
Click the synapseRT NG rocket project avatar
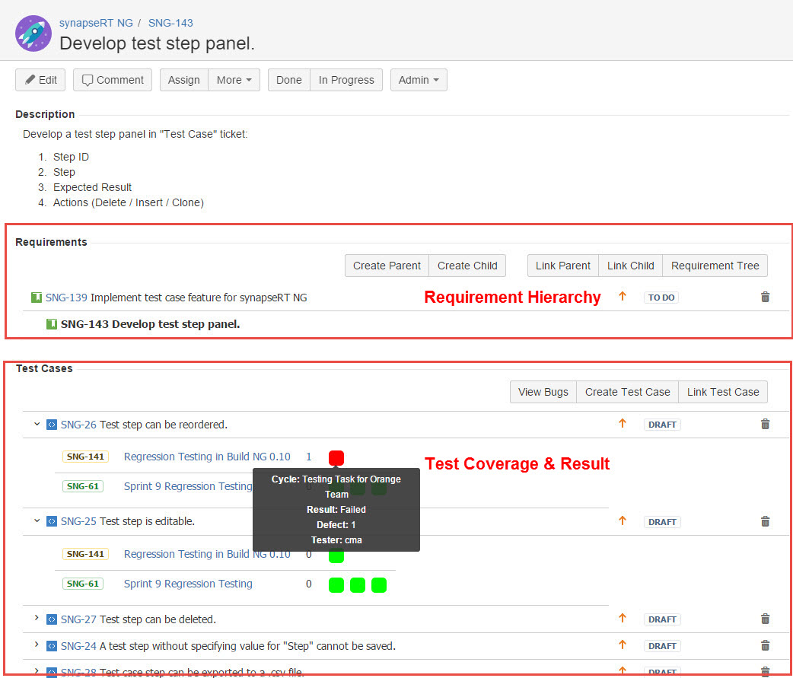(x=33, y=33)
